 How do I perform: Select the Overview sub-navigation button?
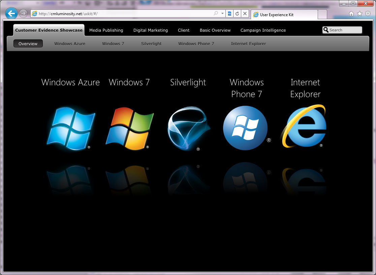28,44
